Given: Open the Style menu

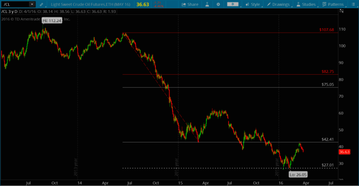Looking at the screenshot, I should pos(253,4).
